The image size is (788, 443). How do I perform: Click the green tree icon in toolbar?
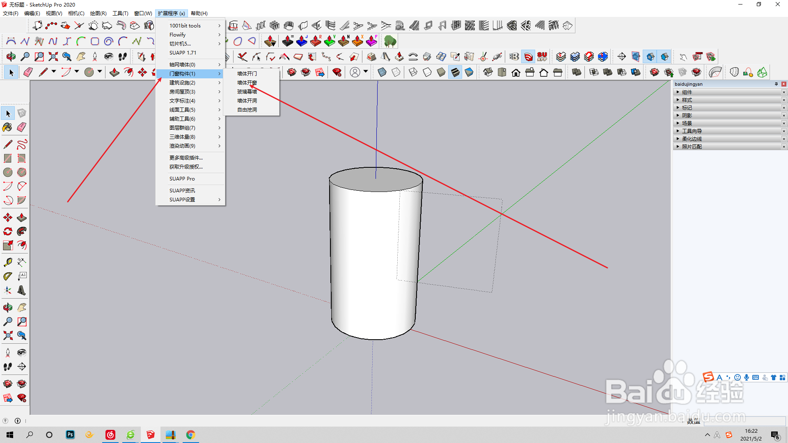point(390,41)
